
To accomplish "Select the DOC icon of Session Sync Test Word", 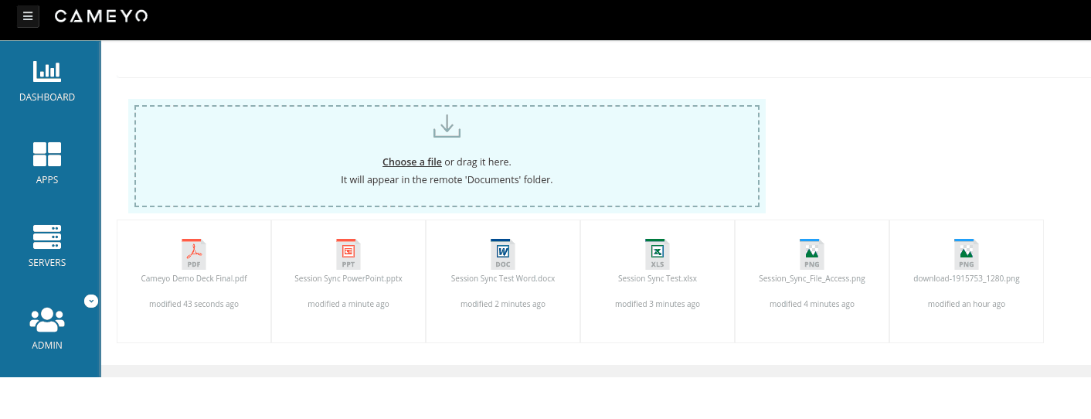I will [x=503, y=254].
